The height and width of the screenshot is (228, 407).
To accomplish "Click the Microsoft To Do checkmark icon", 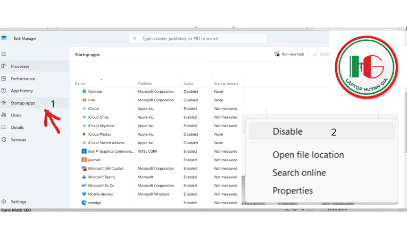I will click(x=84, y=185).
